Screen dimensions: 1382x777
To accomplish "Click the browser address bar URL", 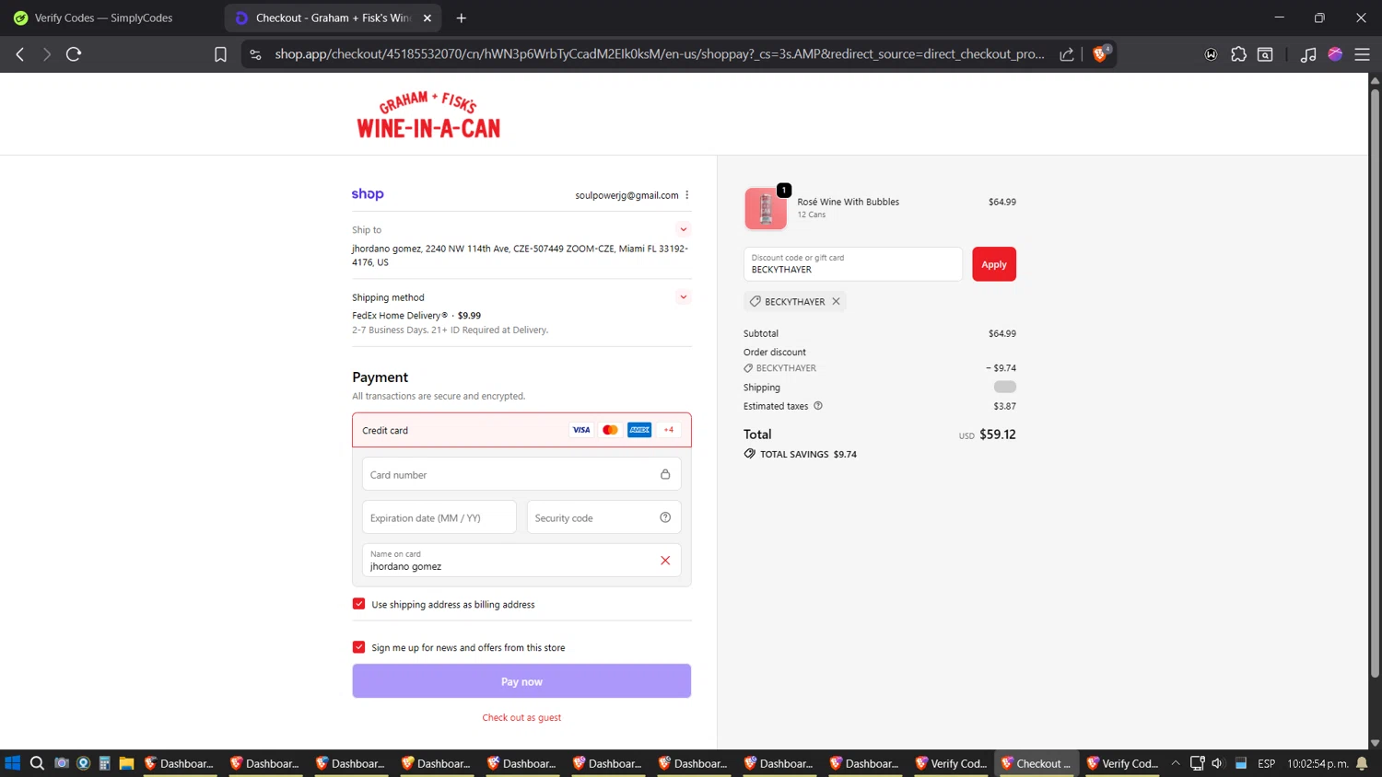I will (659, 54).
